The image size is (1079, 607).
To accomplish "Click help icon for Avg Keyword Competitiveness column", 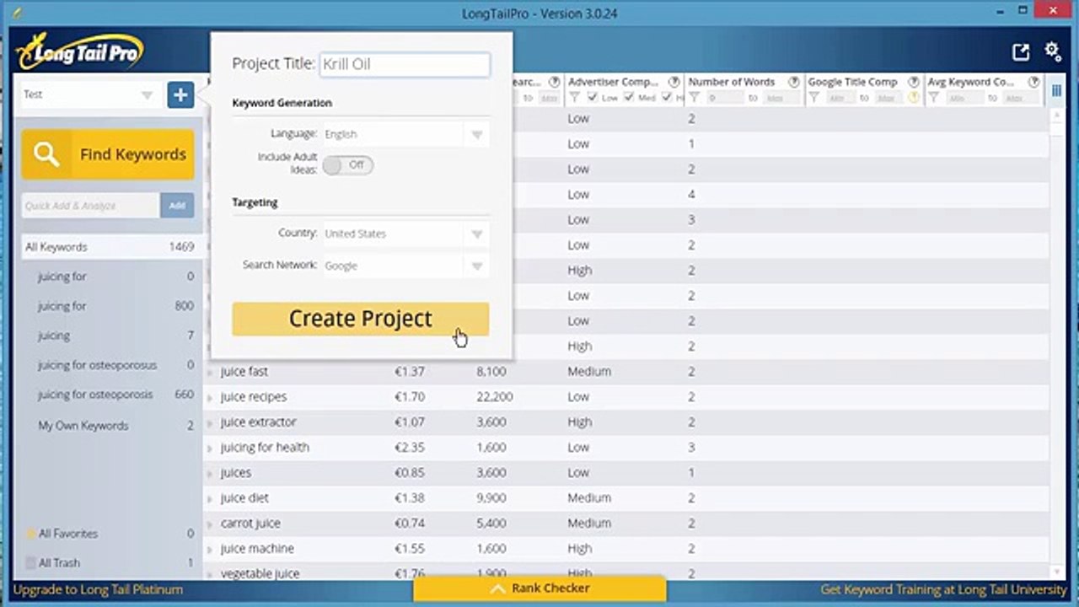I will (x=1033, y=82).
